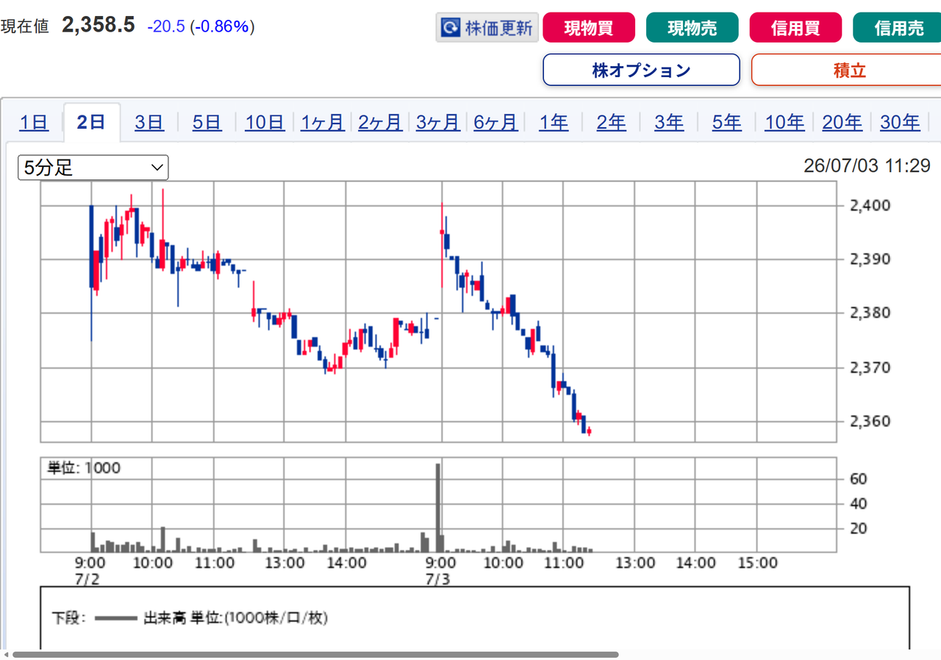View the 1年 chart range

point(554,122)
